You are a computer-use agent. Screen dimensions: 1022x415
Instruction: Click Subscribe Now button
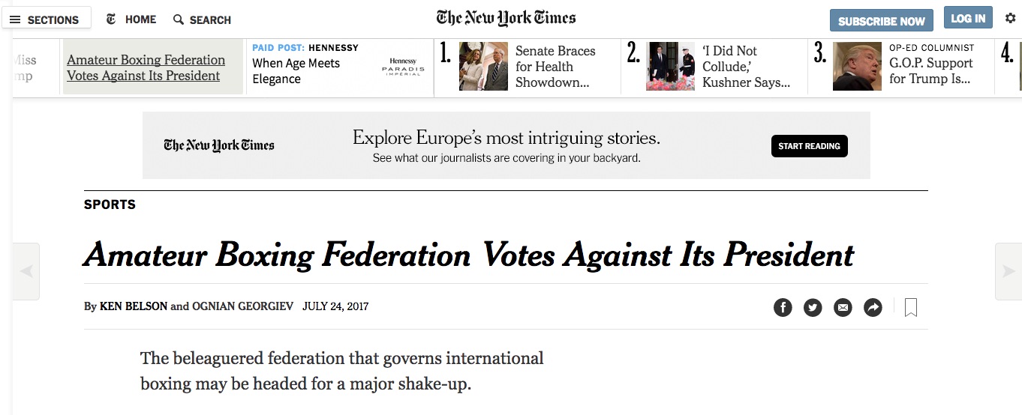click(x=881, y=21)
